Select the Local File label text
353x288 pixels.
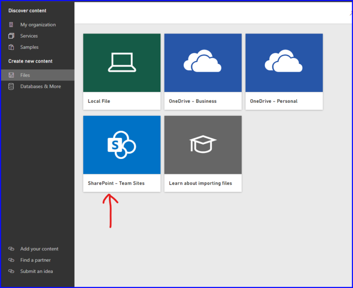pos(99,101)
